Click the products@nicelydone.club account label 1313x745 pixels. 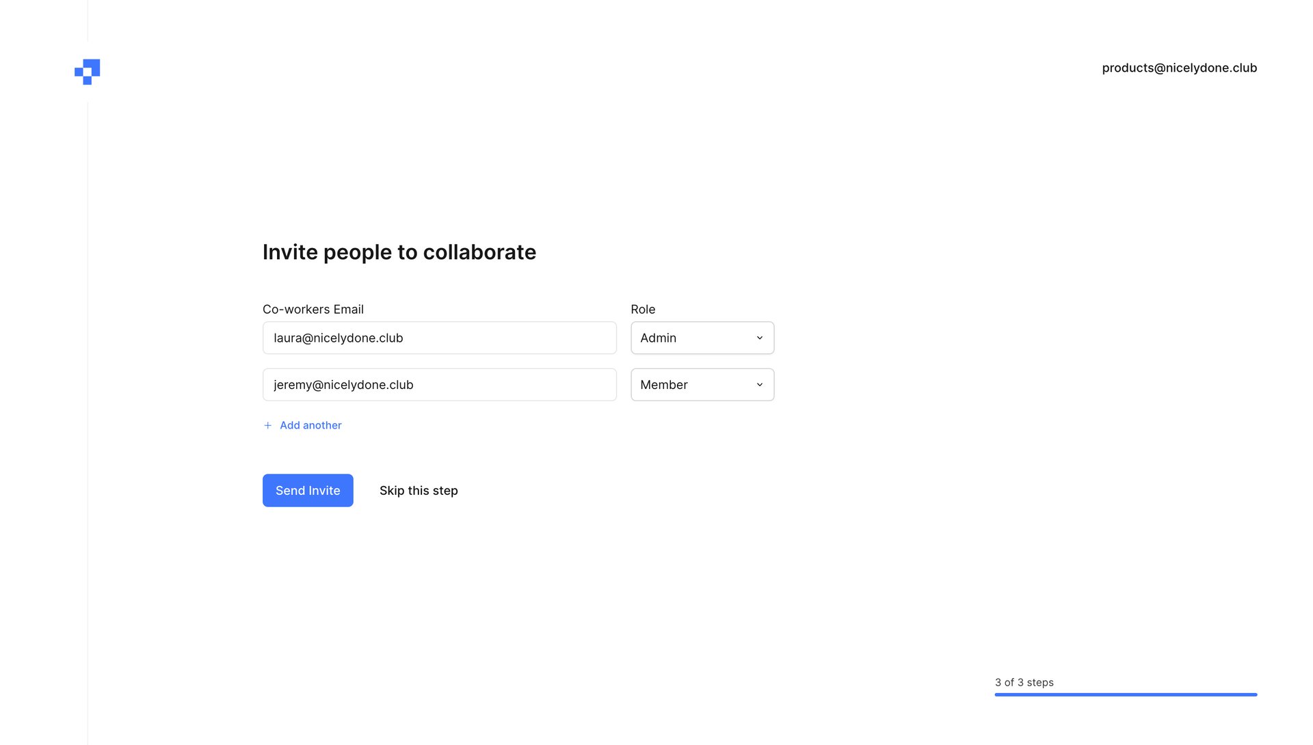1179,68
